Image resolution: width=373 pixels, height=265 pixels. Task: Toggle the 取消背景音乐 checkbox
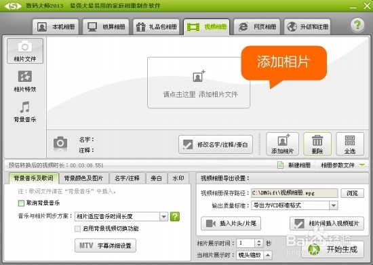click(21, 203)
